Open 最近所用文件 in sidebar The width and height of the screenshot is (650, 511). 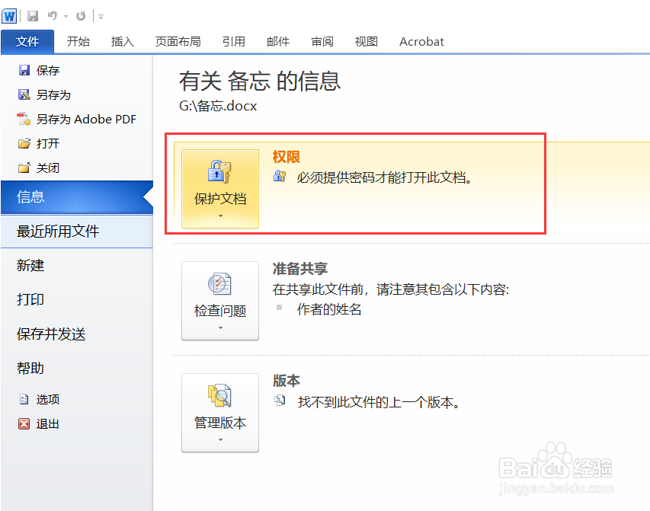pyautogui.click(x=77, y=232)
